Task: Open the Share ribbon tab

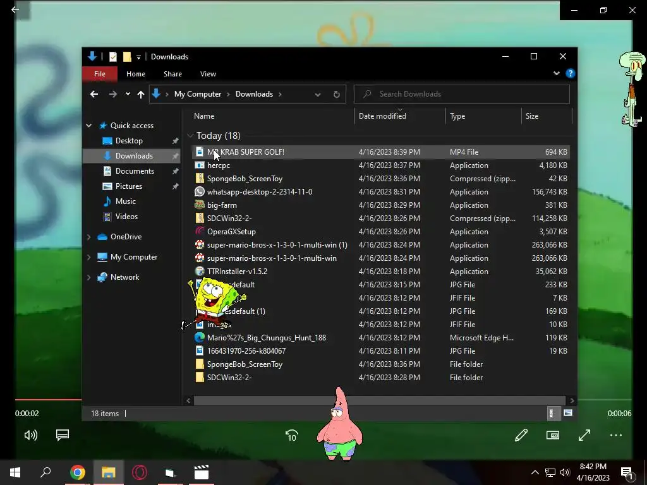Action: [x=172, y=74]
